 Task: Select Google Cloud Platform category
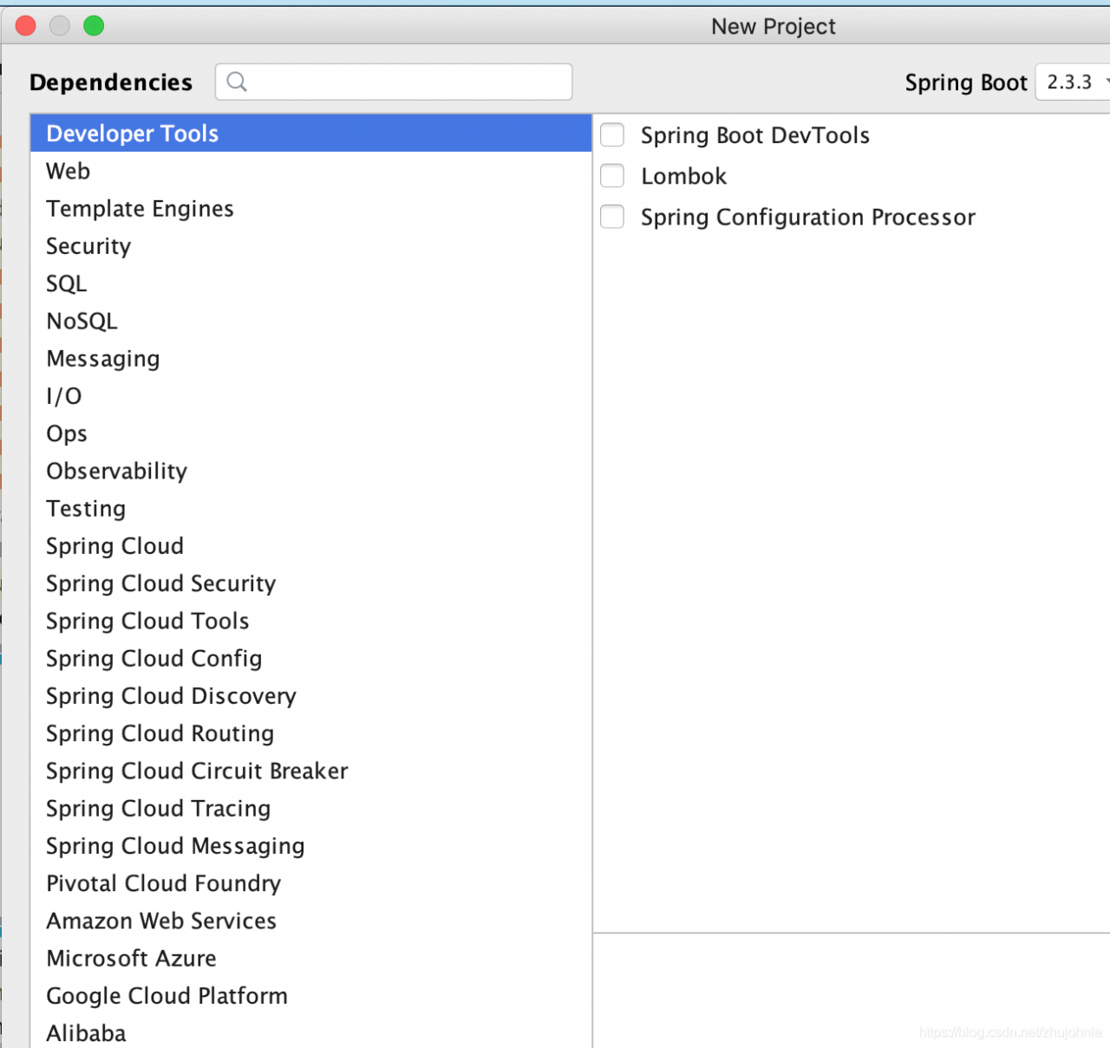(311, 996)
